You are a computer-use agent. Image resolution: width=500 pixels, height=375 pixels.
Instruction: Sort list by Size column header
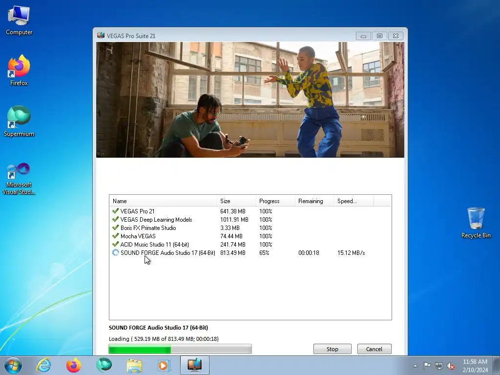236,201
